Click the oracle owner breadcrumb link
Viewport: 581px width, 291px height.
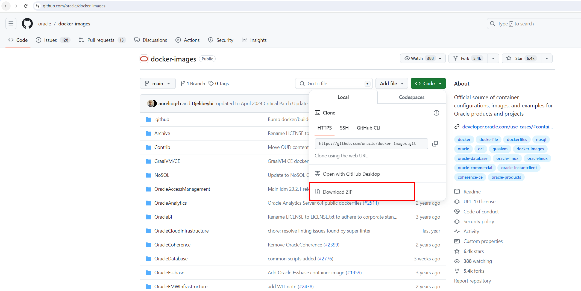click(45, 24)
